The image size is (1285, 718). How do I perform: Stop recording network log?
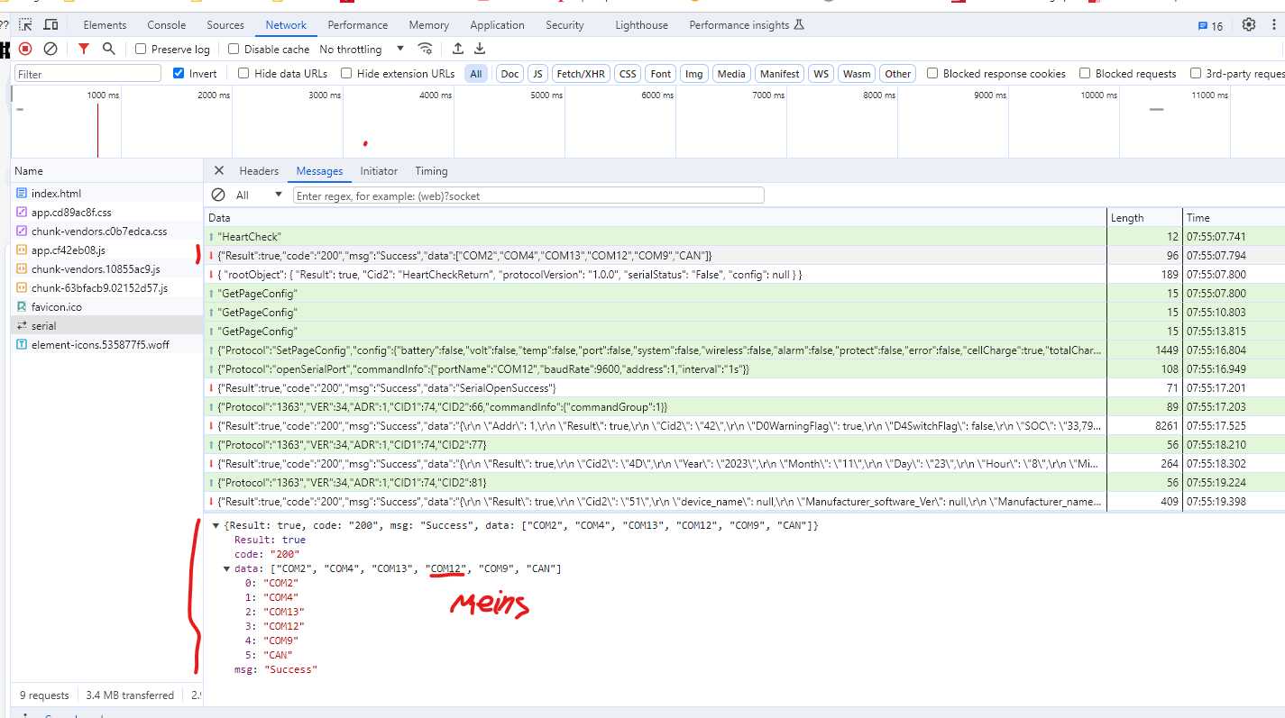click(25, 49)
